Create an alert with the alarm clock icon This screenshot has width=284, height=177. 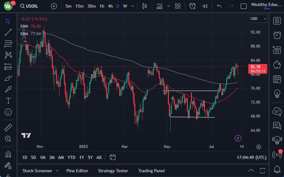(192, 6)
